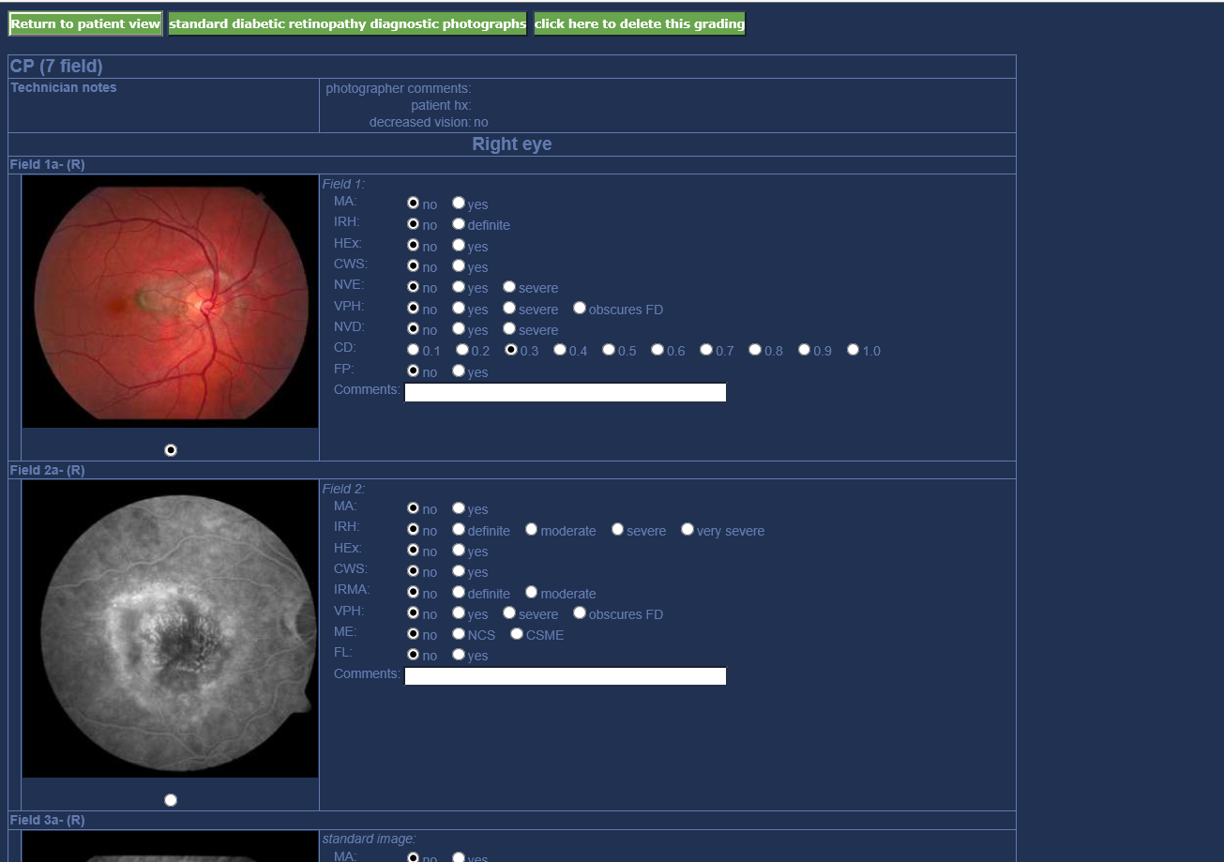1224x862 pixels.
Task: Select the Field 2a grayscale angiogram image
Action: 170,628
